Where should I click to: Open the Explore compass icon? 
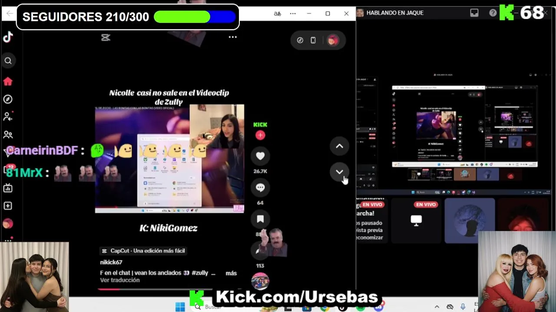[8, 99]
